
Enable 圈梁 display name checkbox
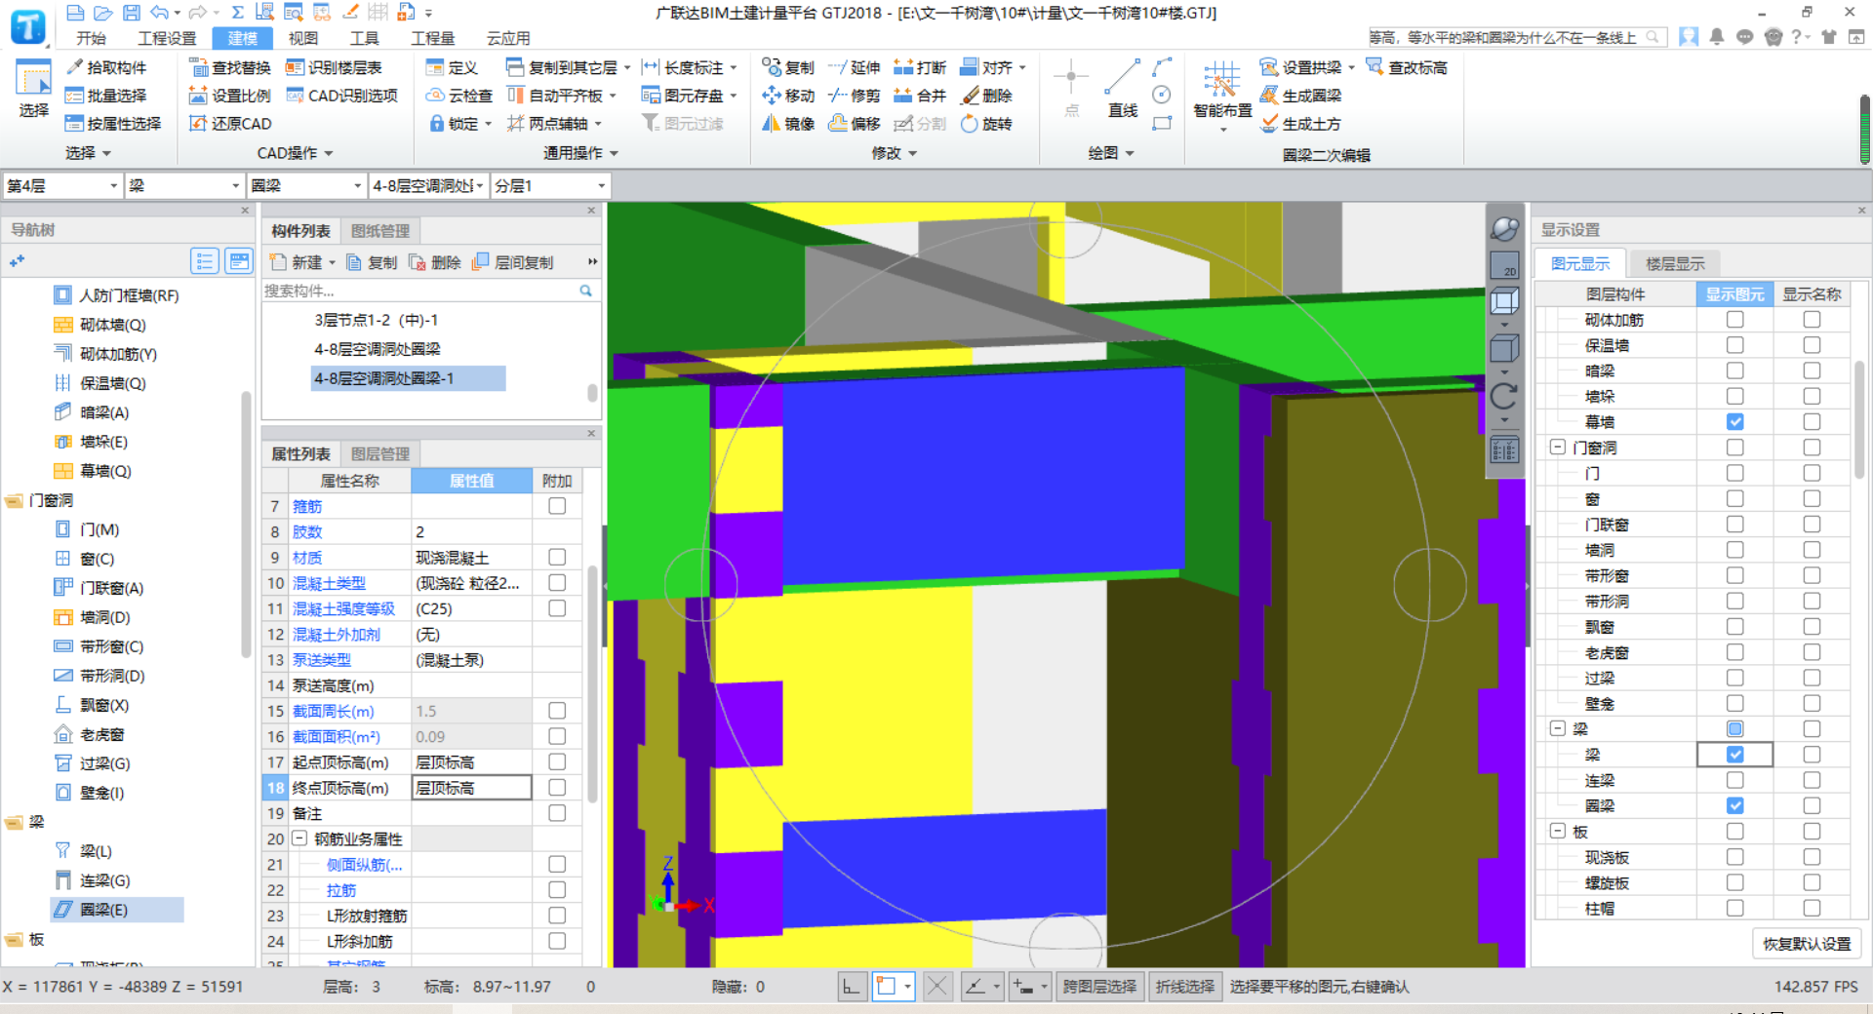click(x=1812, y=805)
